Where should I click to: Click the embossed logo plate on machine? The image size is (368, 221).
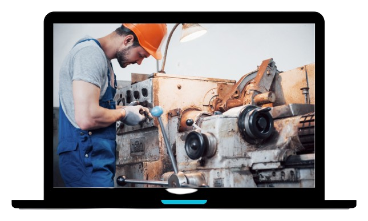pyautogui.click(x=138, y=147)
